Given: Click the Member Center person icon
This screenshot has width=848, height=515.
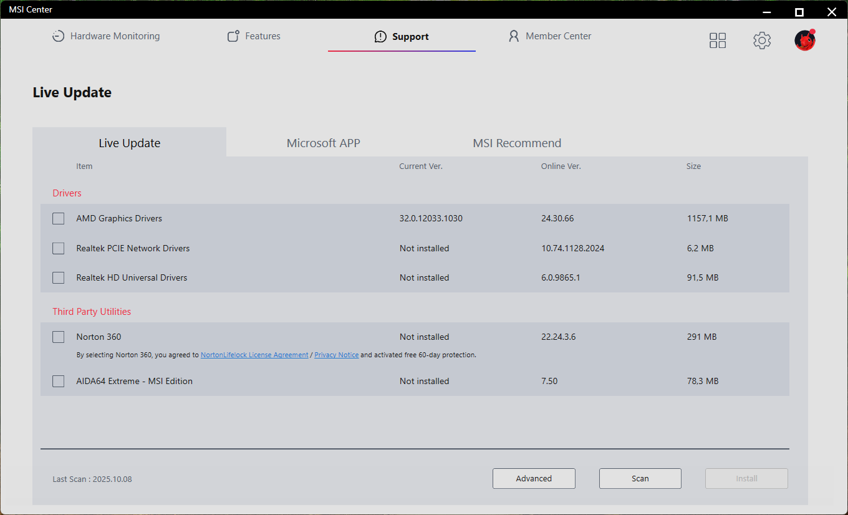Looking at the screenshot, I should [x=514, y=36].
